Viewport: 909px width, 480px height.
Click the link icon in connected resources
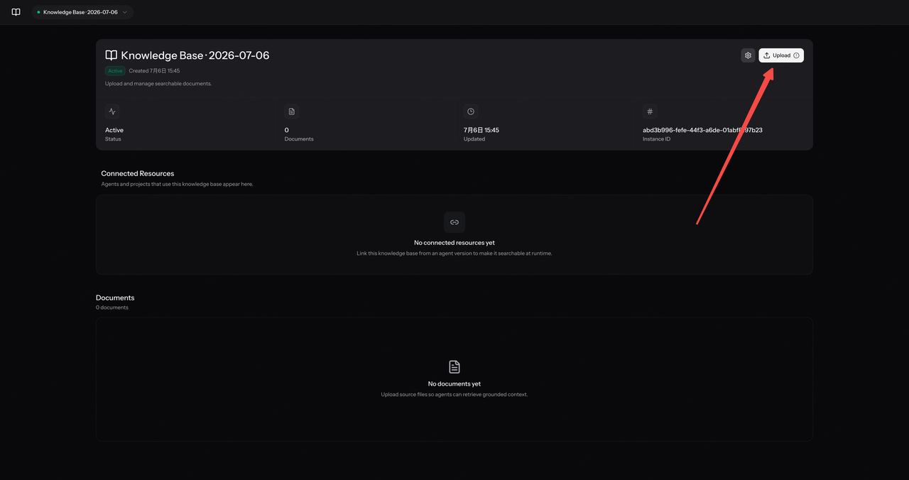pyautogui.click(x=454, y=222)
